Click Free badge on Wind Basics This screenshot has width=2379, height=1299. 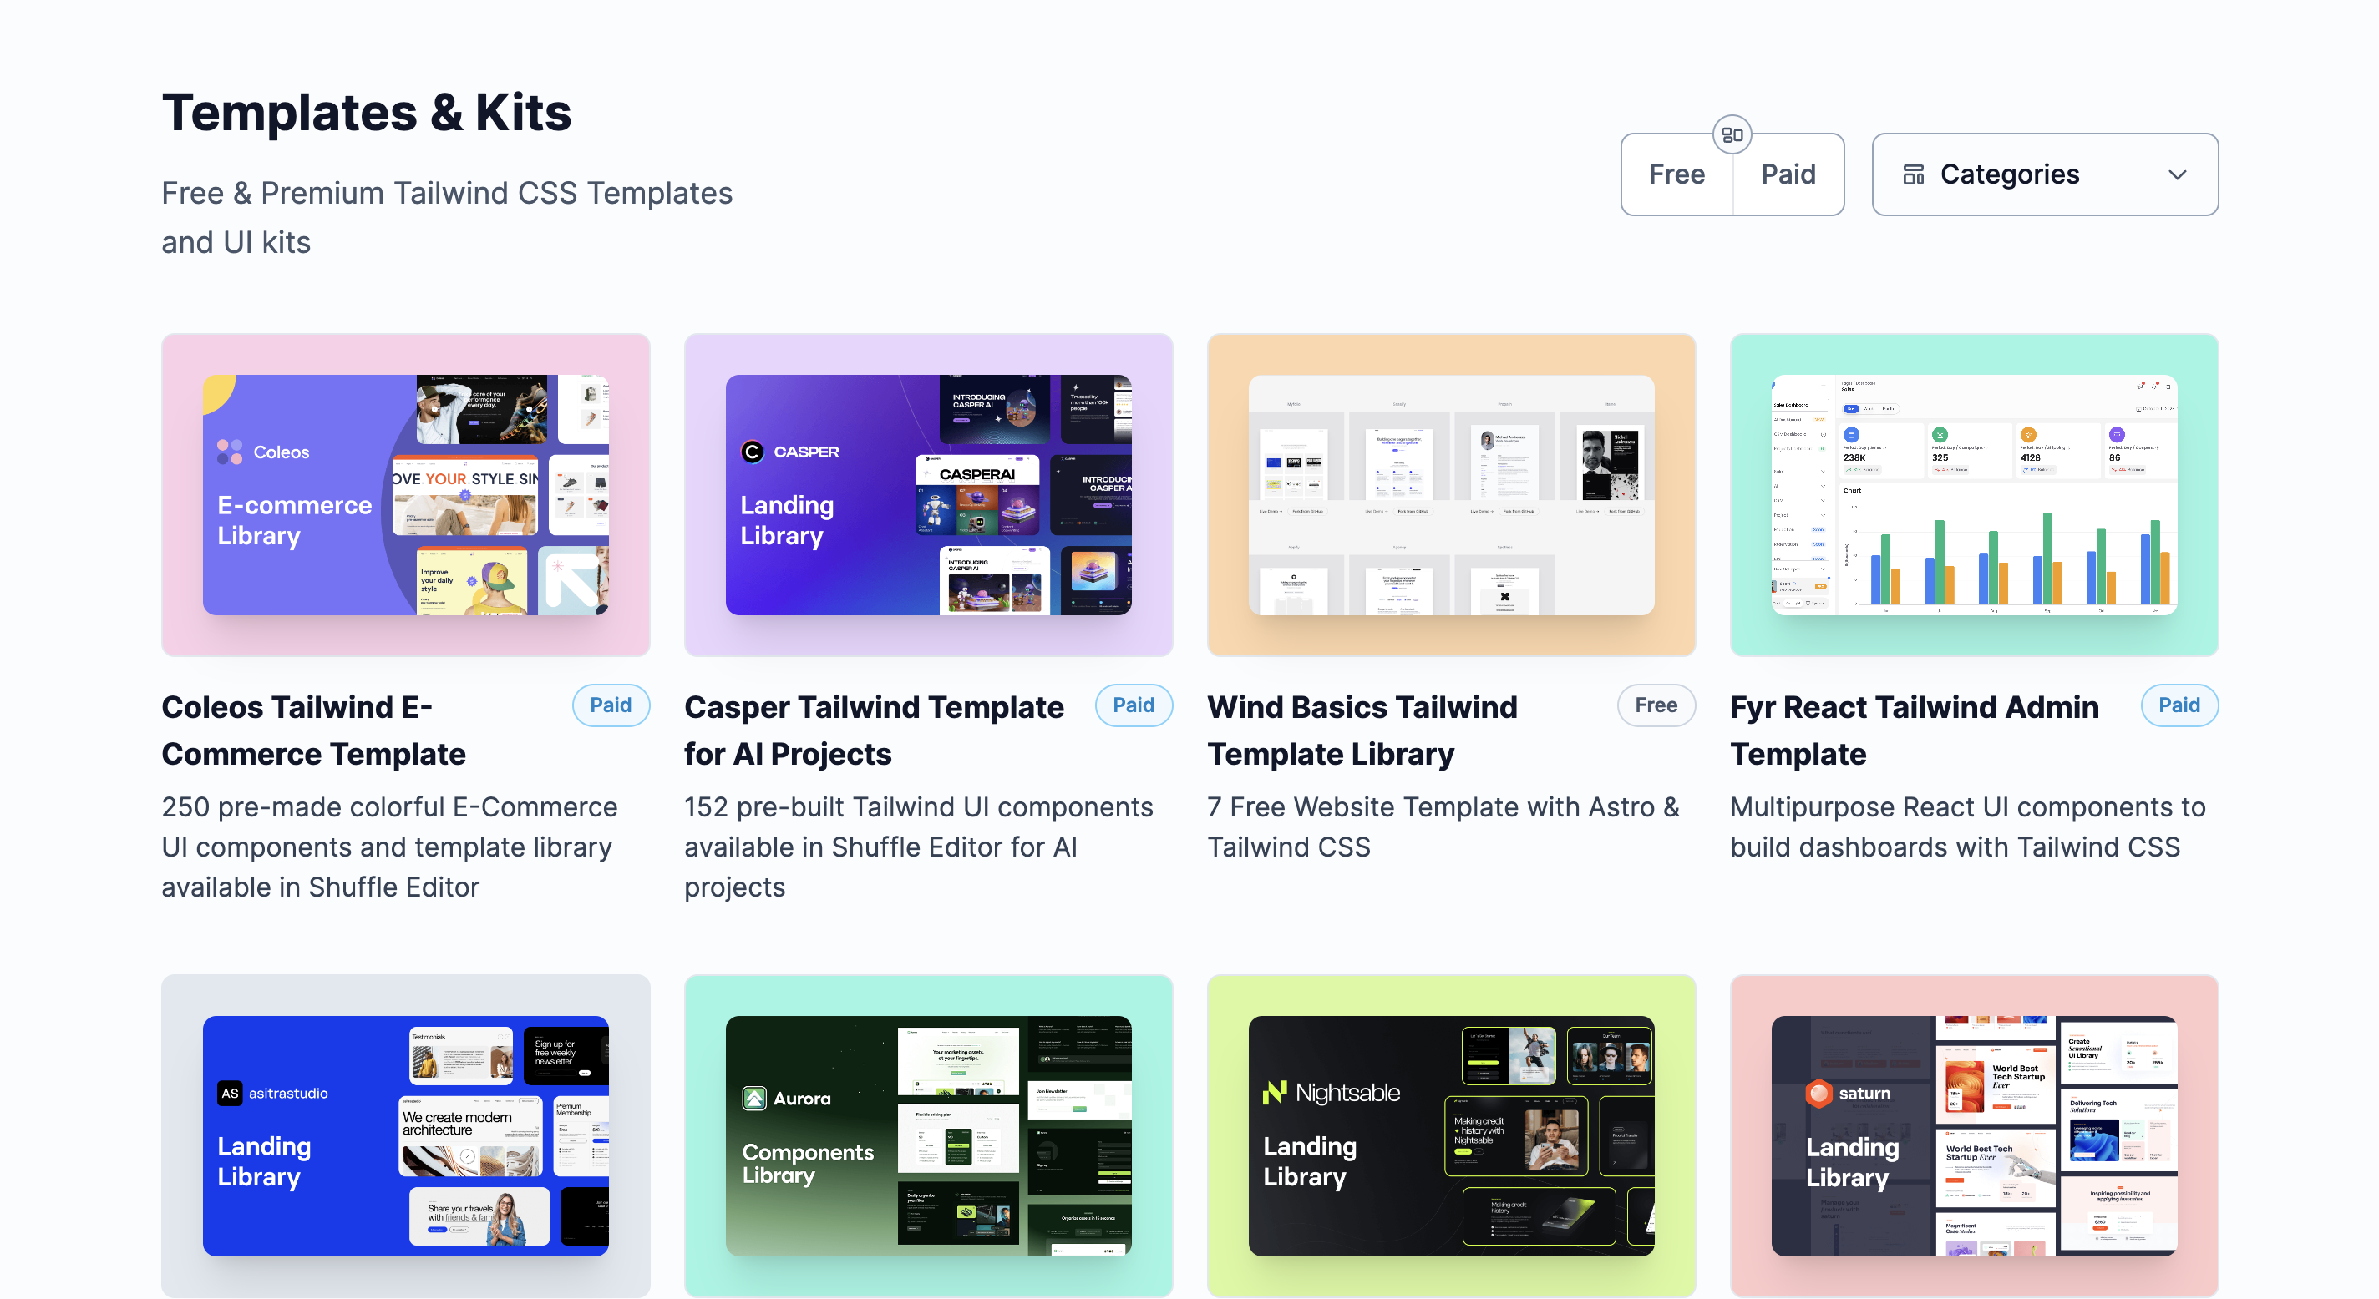click(1656, 705)
